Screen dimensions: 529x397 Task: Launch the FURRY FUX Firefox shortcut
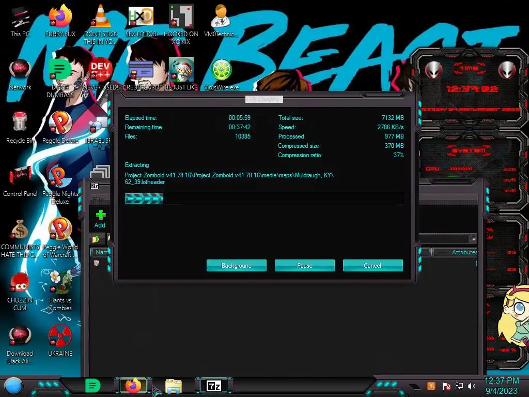60,21
